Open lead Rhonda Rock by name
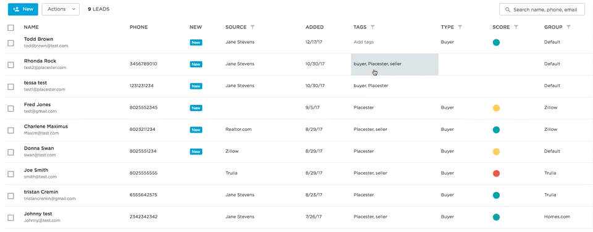The height and width of the screenshot is (232, 593). tap(40, 61)
